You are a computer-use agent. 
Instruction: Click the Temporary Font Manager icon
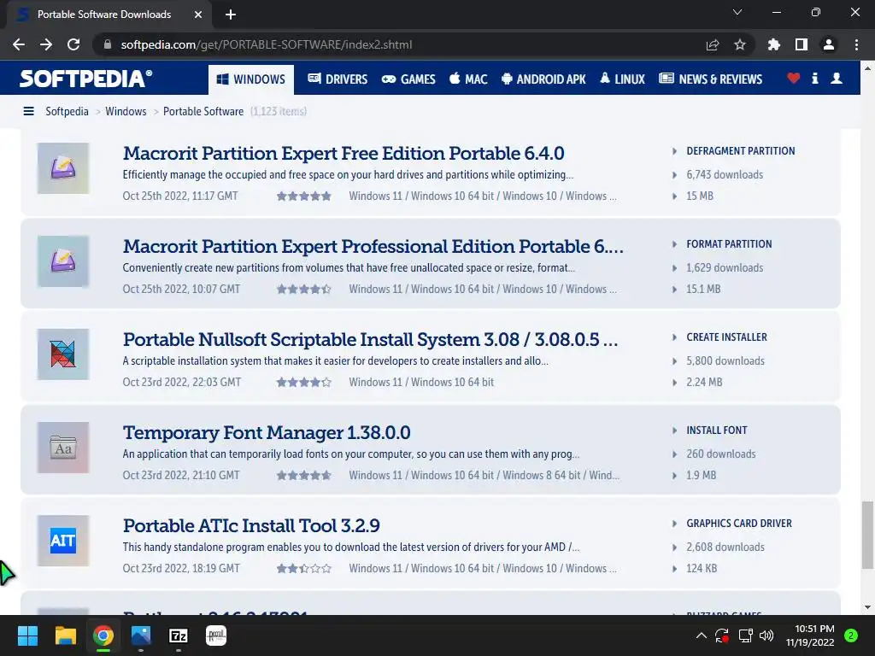coord(63,448)
